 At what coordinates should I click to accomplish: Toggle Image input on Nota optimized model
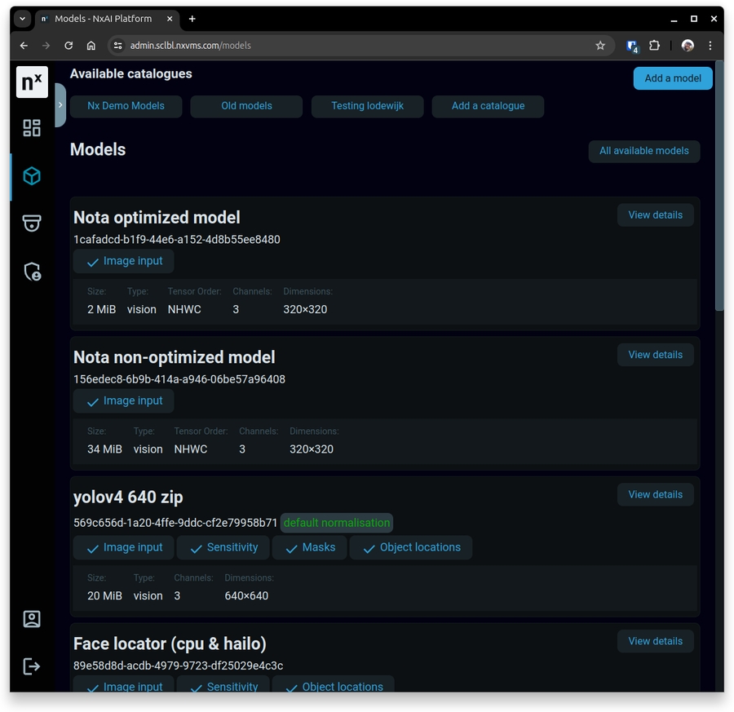pos(124,261)
